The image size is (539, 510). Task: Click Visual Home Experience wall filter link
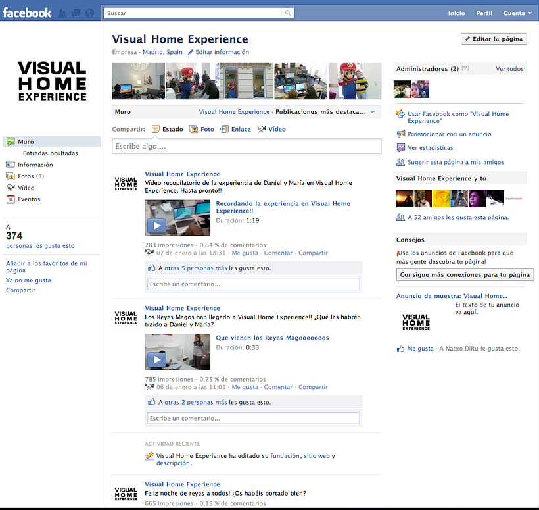(x=234, y=112)
